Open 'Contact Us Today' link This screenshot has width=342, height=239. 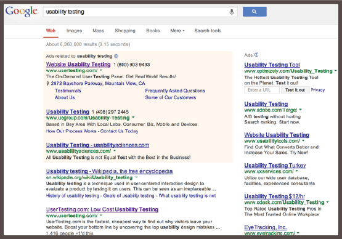pos(119,131)
